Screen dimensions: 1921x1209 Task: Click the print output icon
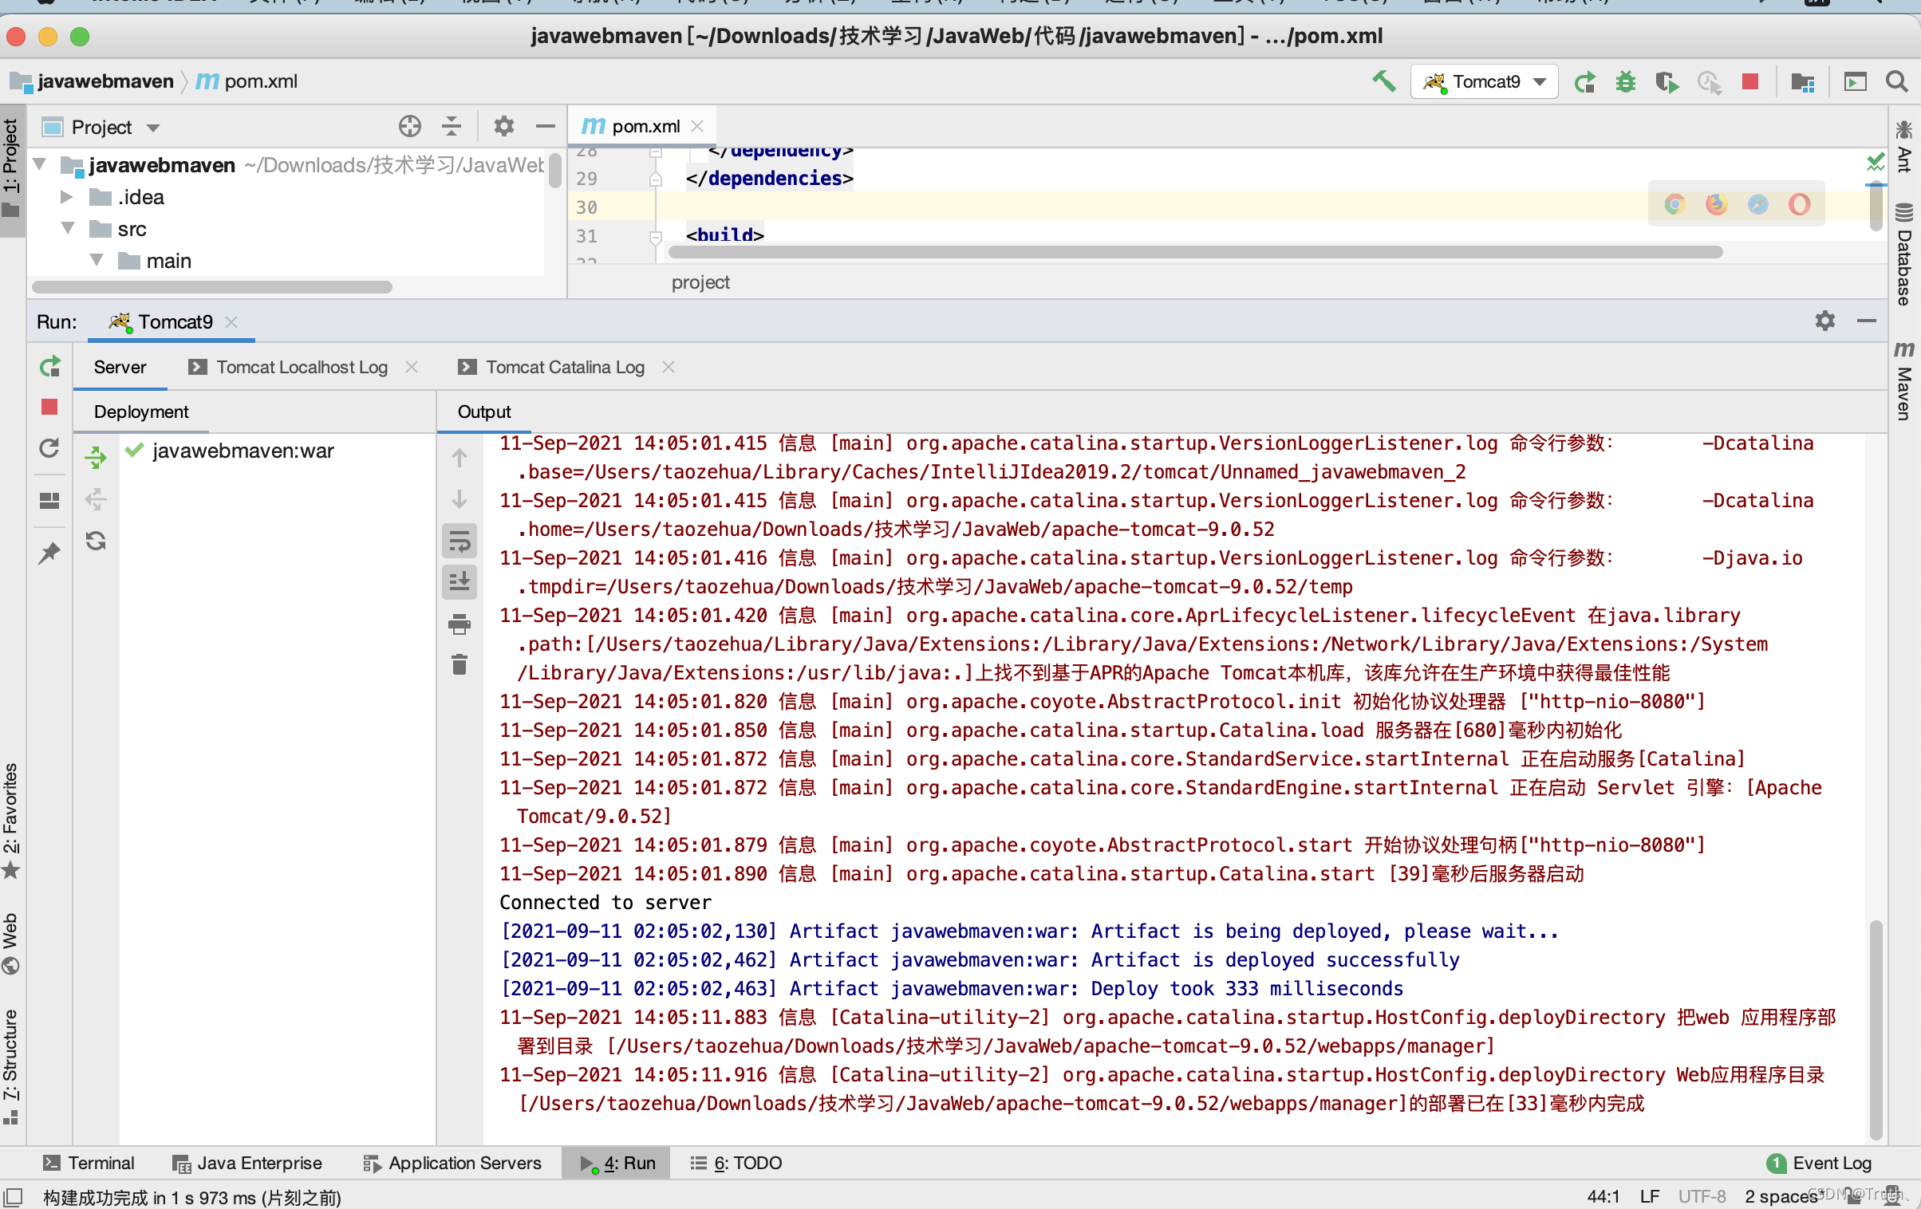(x=460, y=624)
